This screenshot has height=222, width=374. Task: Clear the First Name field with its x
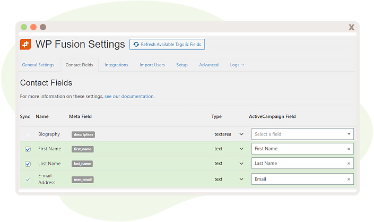pyautogui.click(x=349, y=149)
